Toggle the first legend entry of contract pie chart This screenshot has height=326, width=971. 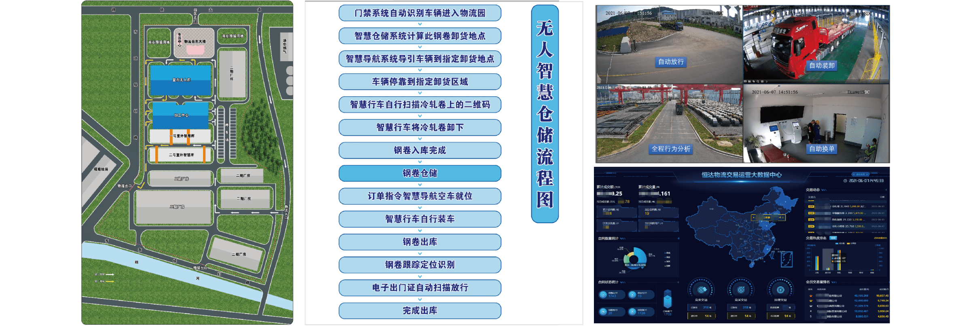click(x=666, y=253)
